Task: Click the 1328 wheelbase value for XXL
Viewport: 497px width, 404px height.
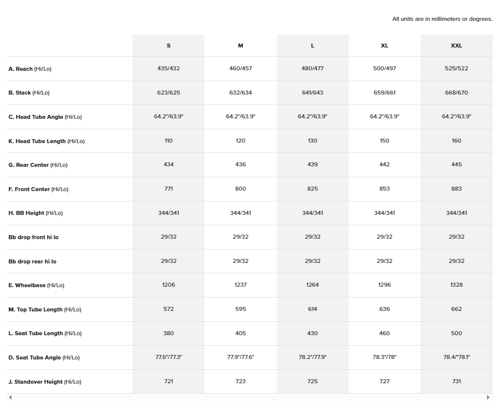Action: click(x=456, y=285)
